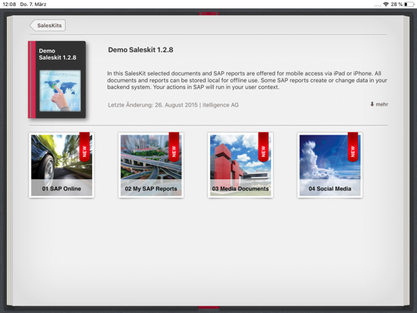417x313 pixels.
Task: Tap the NEW ribbon on Media Documents
Action: (264, 147)
